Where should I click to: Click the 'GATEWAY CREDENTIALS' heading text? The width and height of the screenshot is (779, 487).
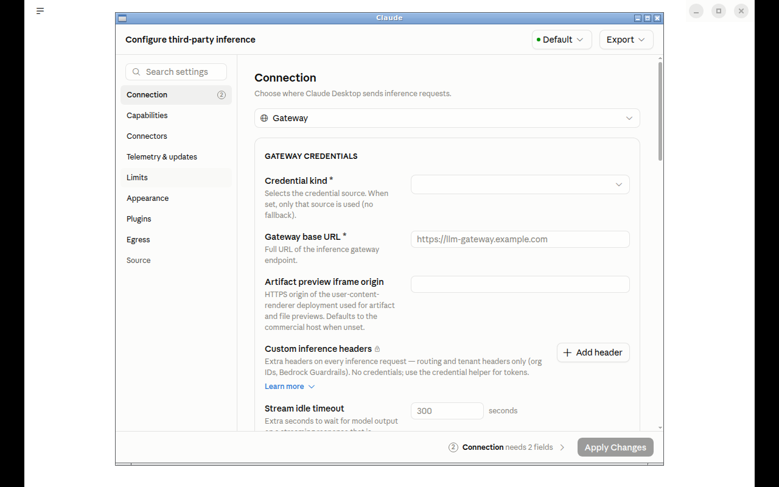pos(311,156)
